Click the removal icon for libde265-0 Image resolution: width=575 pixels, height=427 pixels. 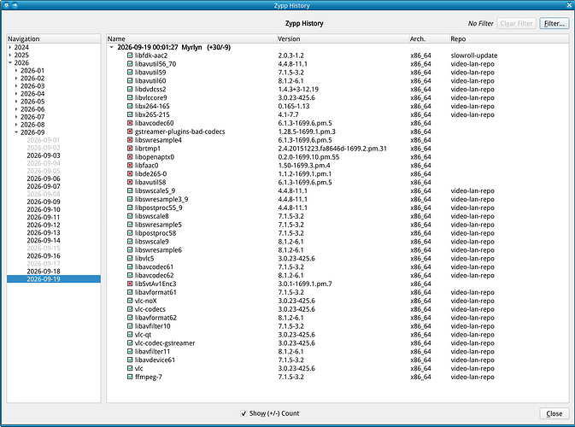click(130, 173)
